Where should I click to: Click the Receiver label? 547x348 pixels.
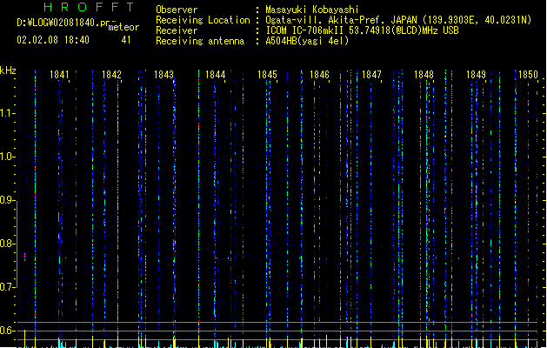[177, 30]
